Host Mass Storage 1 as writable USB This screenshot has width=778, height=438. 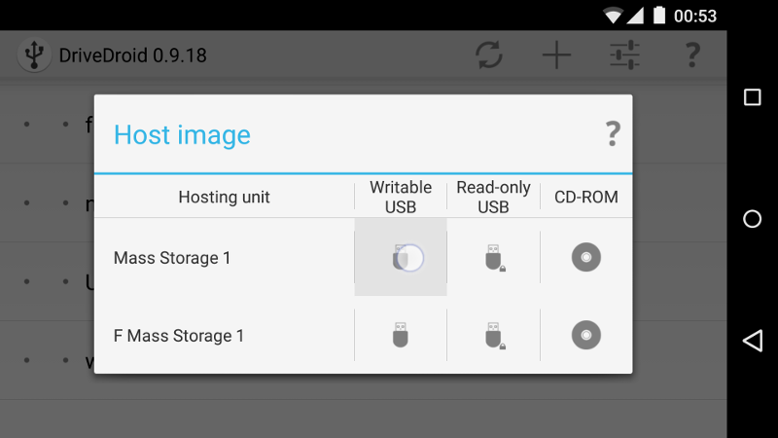tap(401, 257)
